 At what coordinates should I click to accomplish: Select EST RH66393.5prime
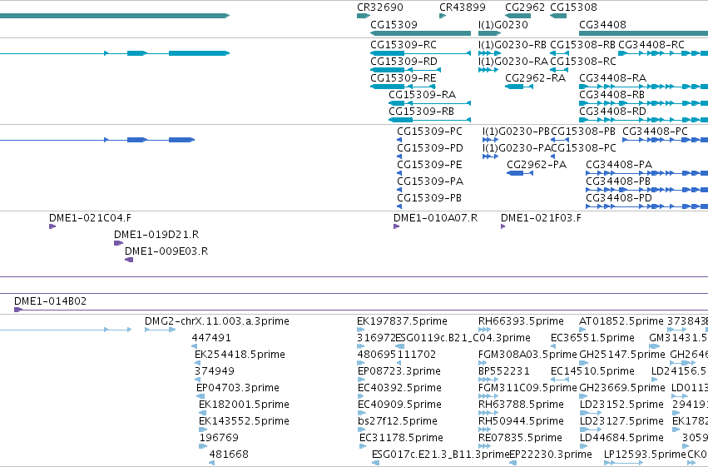pyautogui.click(x=484, y=330)
